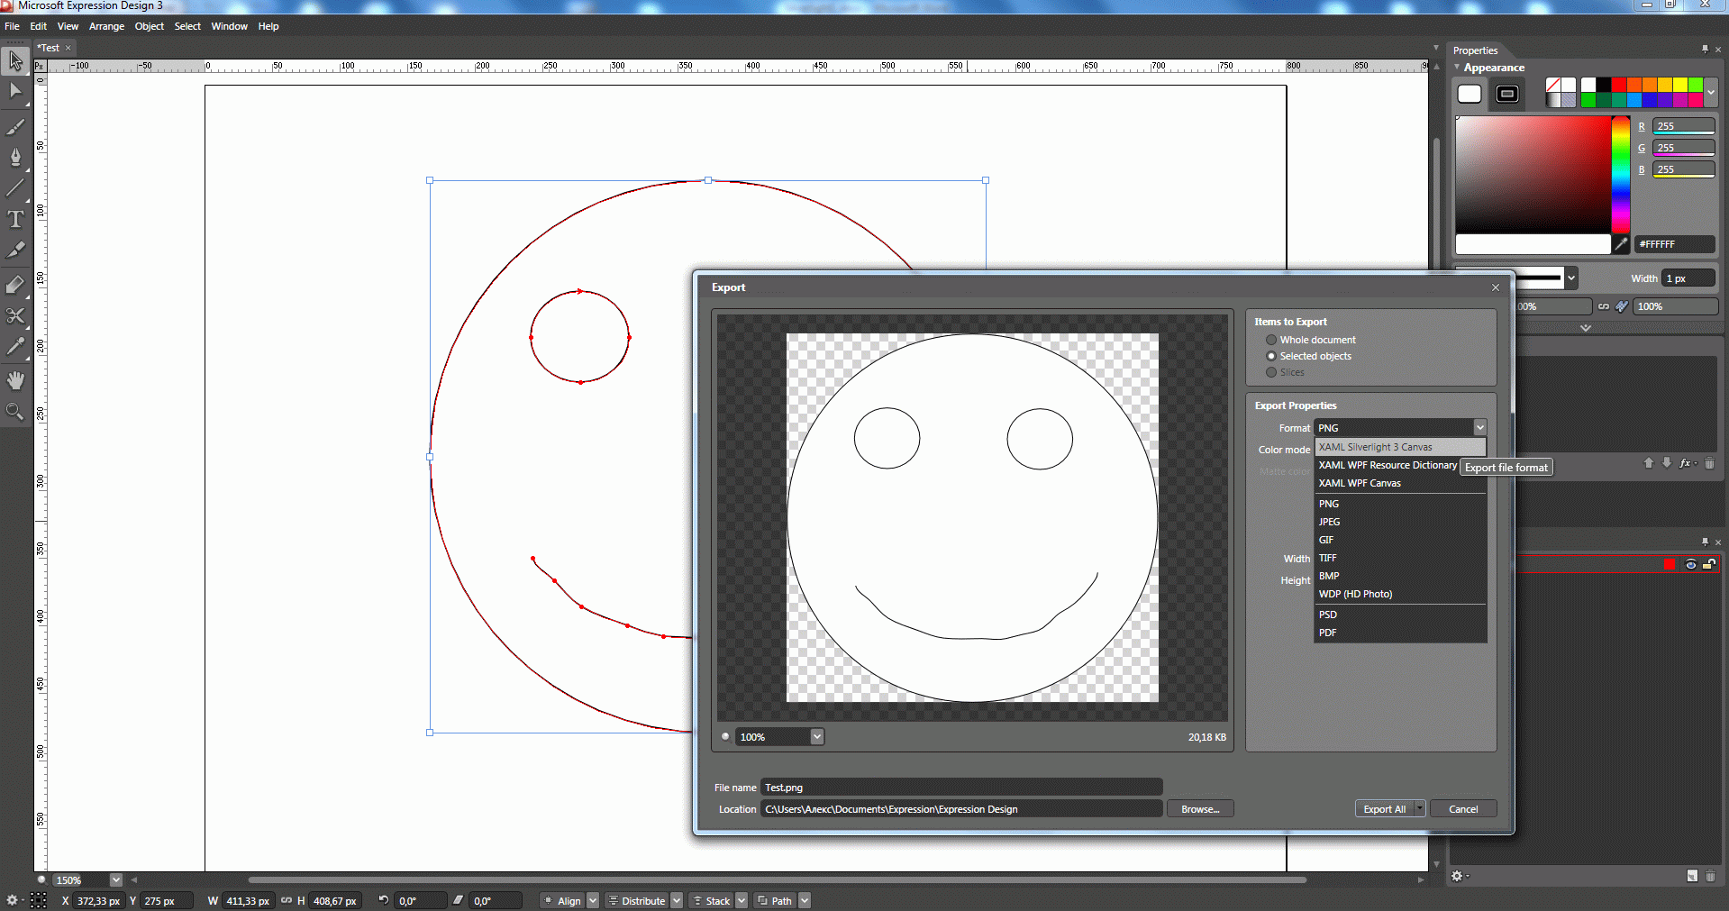Select the Paintbrush tool
The width and height of the screenshot is (1729, 911).
(15, 127)
